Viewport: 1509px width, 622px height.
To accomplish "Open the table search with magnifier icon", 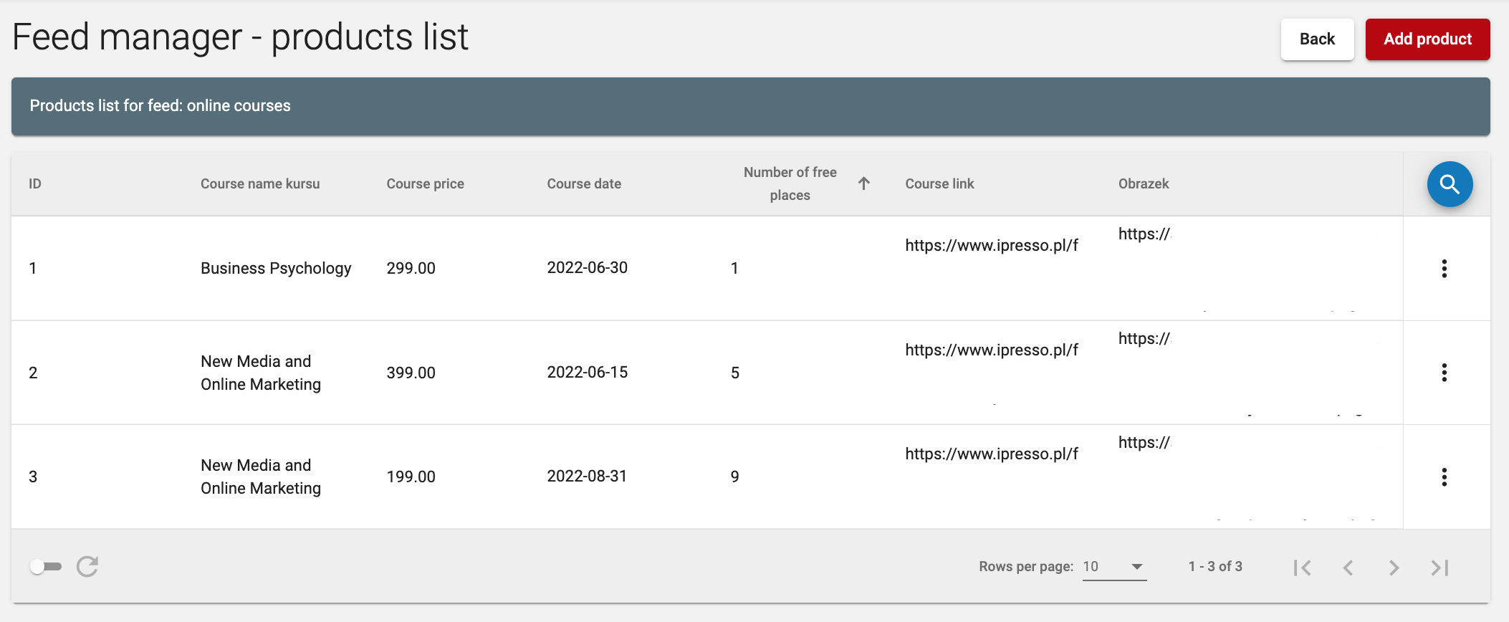I will click(x=1450, y=184).
